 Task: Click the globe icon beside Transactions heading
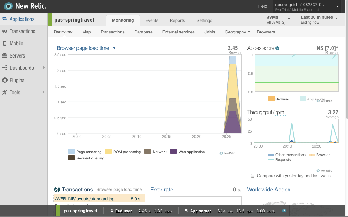click(x=57, y=190)
